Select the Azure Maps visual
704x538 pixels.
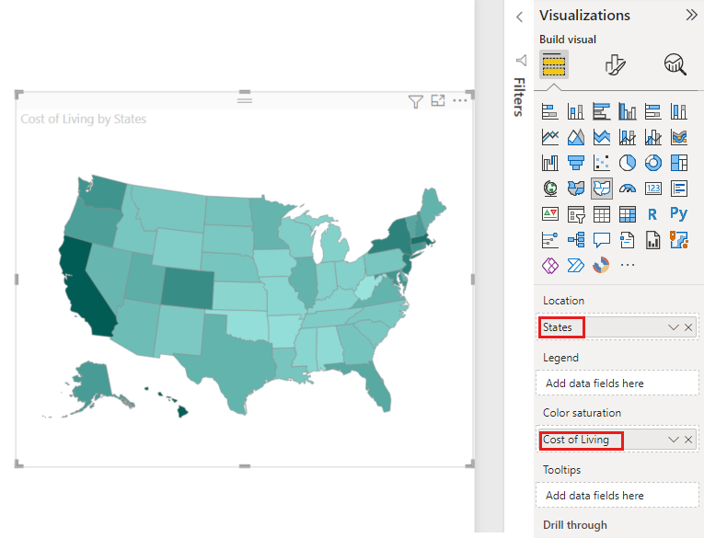(679, 240)
